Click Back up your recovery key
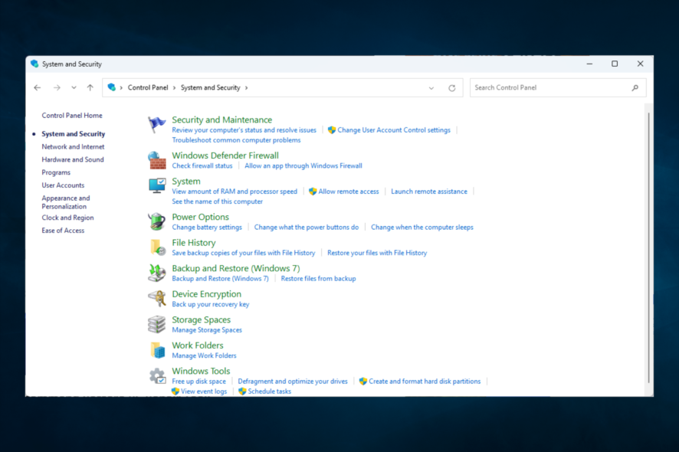Screen dimensions: 679x452 point(211,304)
